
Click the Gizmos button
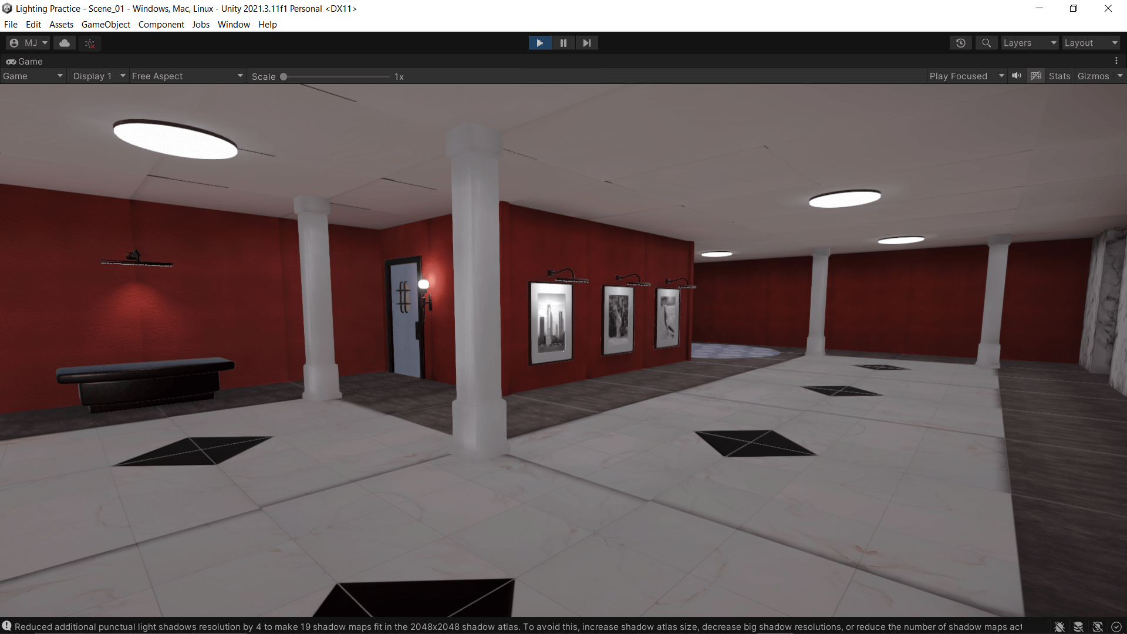[1093, 76]
